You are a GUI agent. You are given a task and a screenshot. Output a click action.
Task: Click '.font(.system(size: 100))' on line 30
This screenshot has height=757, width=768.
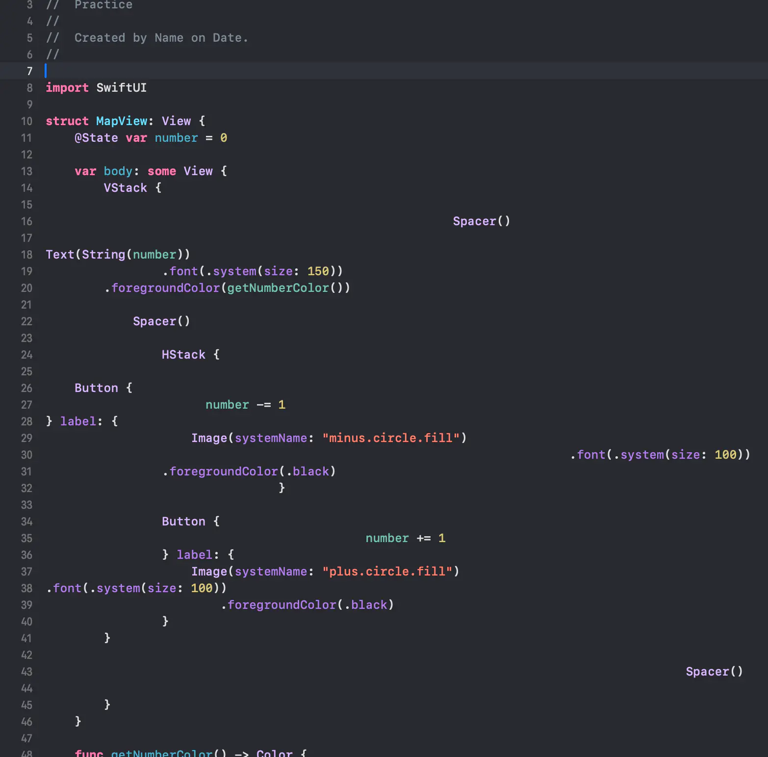[660, 455]
